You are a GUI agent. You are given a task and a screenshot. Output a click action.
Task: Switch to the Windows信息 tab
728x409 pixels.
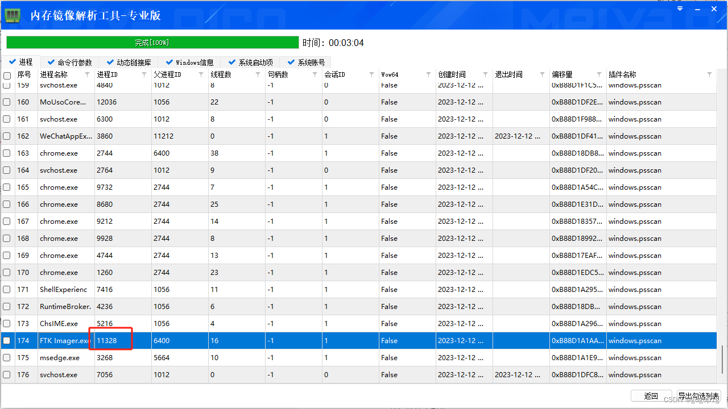(x=189, y=62)
